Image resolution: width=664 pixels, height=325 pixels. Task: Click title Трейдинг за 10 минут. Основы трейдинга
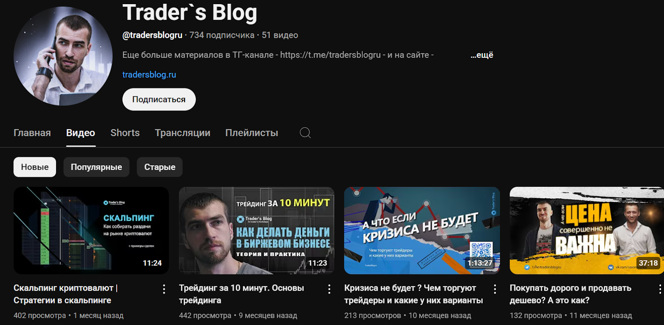242,294
